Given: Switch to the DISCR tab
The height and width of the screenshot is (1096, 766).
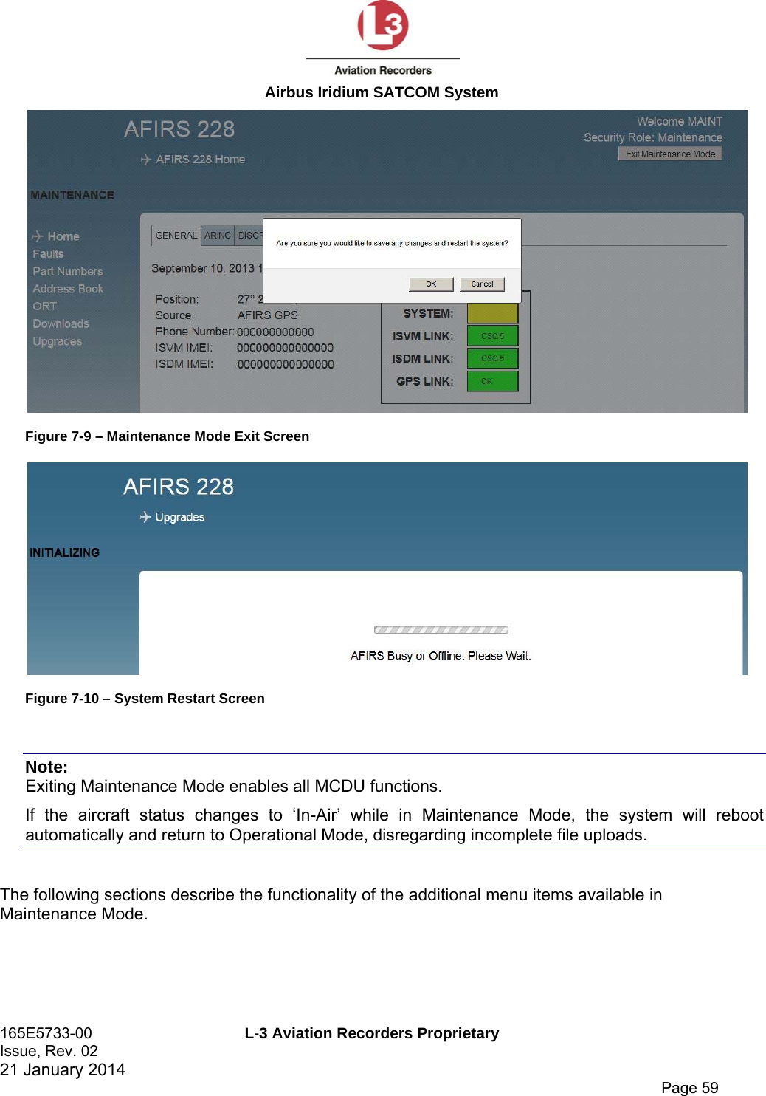Looking at the screenshot, I should pyautogui.click(x=249, y=236).
